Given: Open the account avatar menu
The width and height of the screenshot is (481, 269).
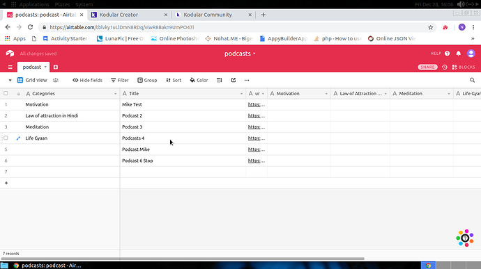Looking at the screenshot, I should 471,54.
